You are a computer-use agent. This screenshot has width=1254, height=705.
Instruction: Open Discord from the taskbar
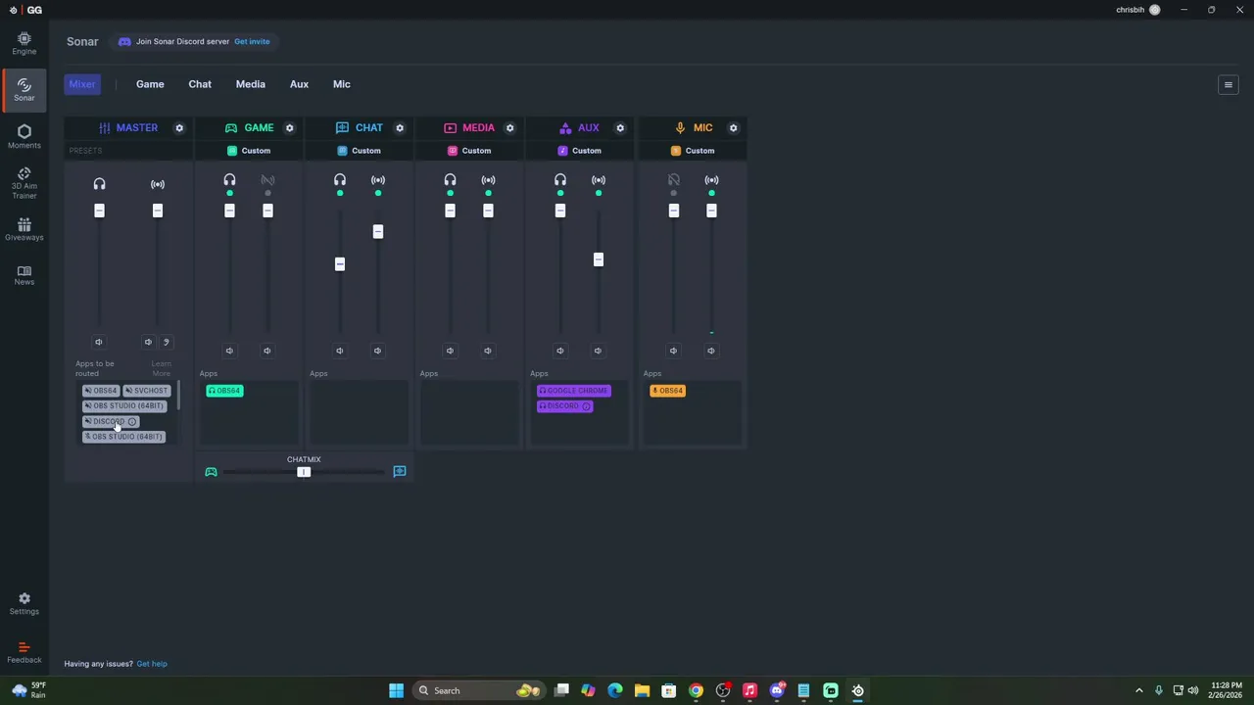pos(777,690)
